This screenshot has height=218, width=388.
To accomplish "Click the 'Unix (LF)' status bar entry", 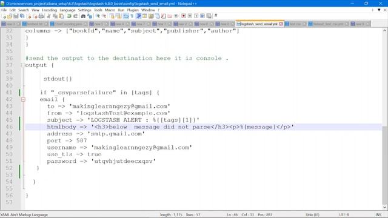I will 312,214.
